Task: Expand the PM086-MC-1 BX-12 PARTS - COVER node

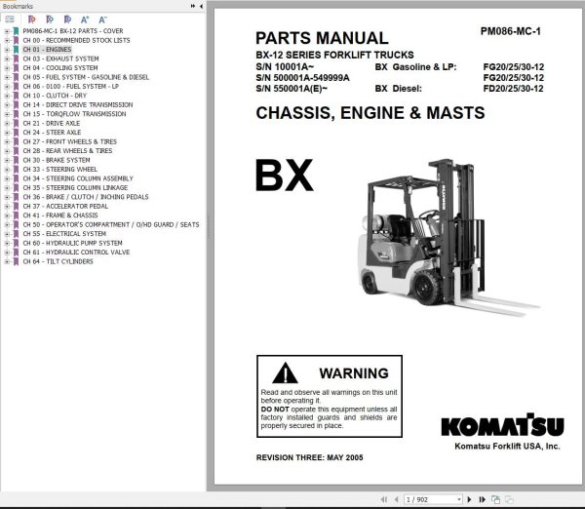Action: coord(7,31)
